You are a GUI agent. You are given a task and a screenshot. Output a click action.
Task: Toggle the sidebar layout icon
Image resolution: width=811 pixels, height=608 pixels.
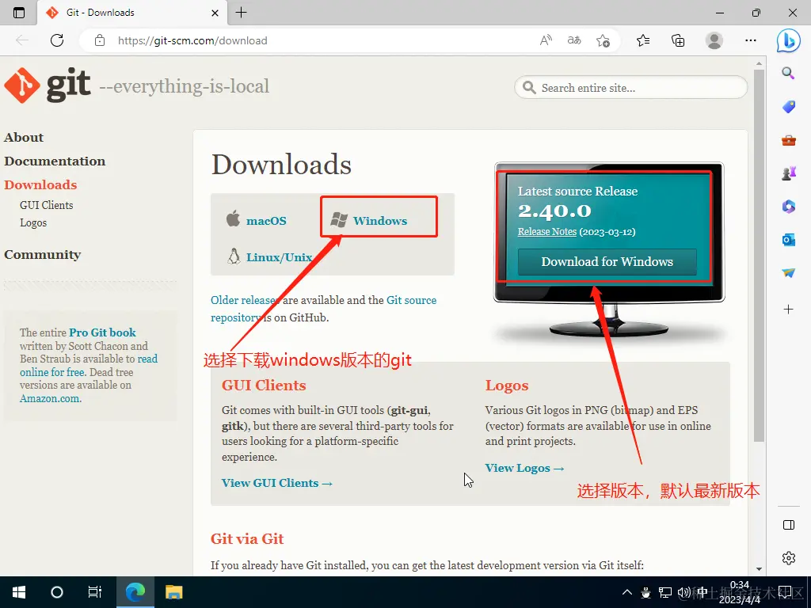point(789,526)
